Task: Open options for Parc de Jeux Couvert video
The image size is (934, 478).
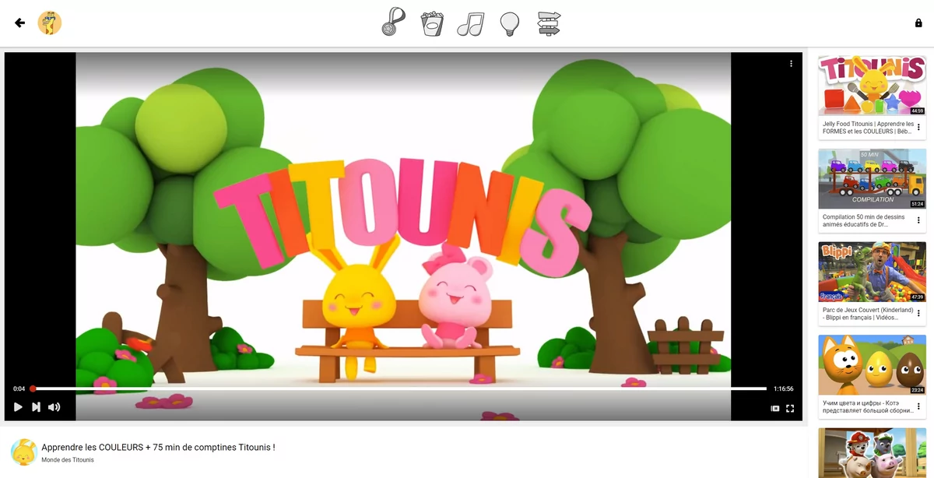Action: coord(918,314)
